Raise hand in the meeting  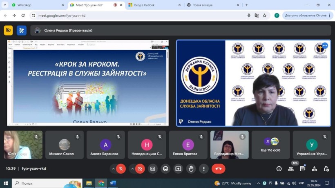(191, 169)
